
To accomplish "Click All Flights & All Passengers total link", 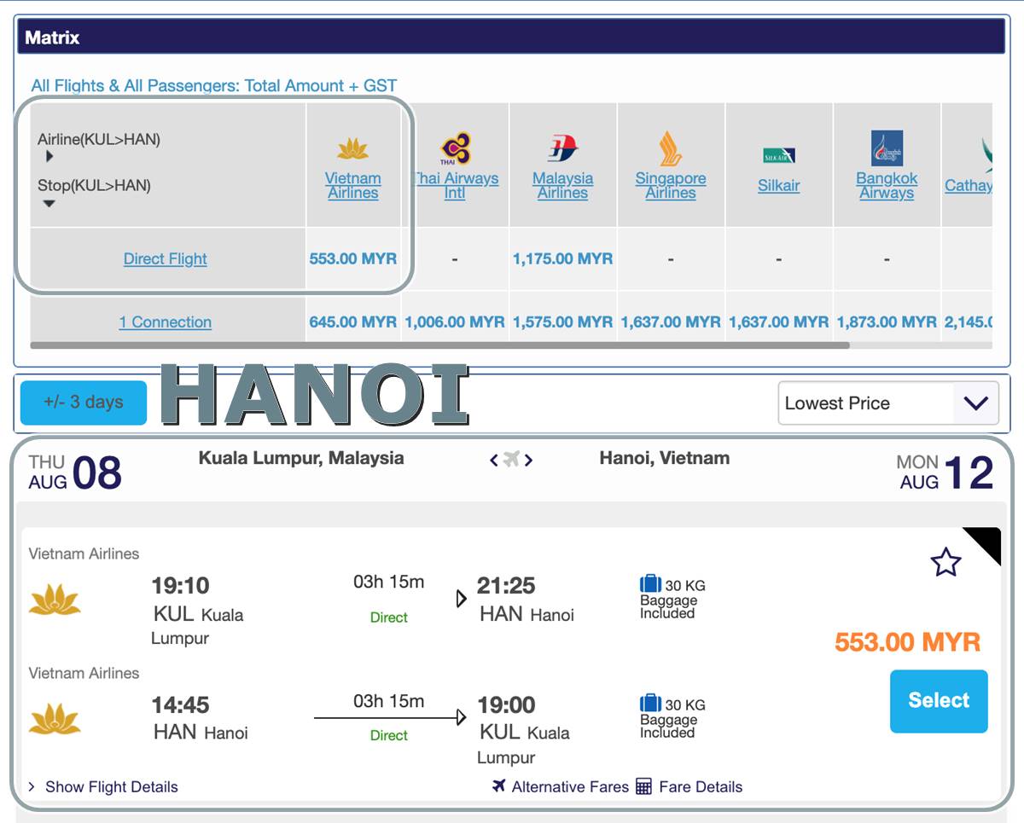I will click(214, 85).
